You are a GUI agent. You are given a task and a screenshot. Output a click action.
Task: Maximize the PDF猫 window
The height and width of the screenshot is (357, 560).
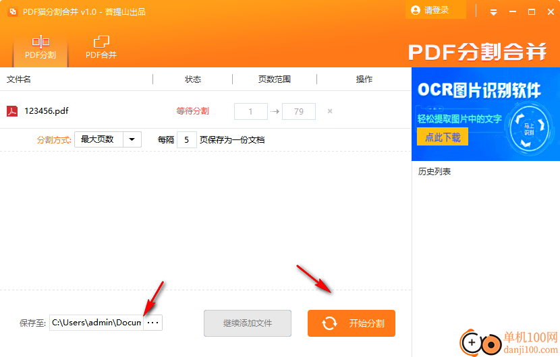[x=532, y=11]
